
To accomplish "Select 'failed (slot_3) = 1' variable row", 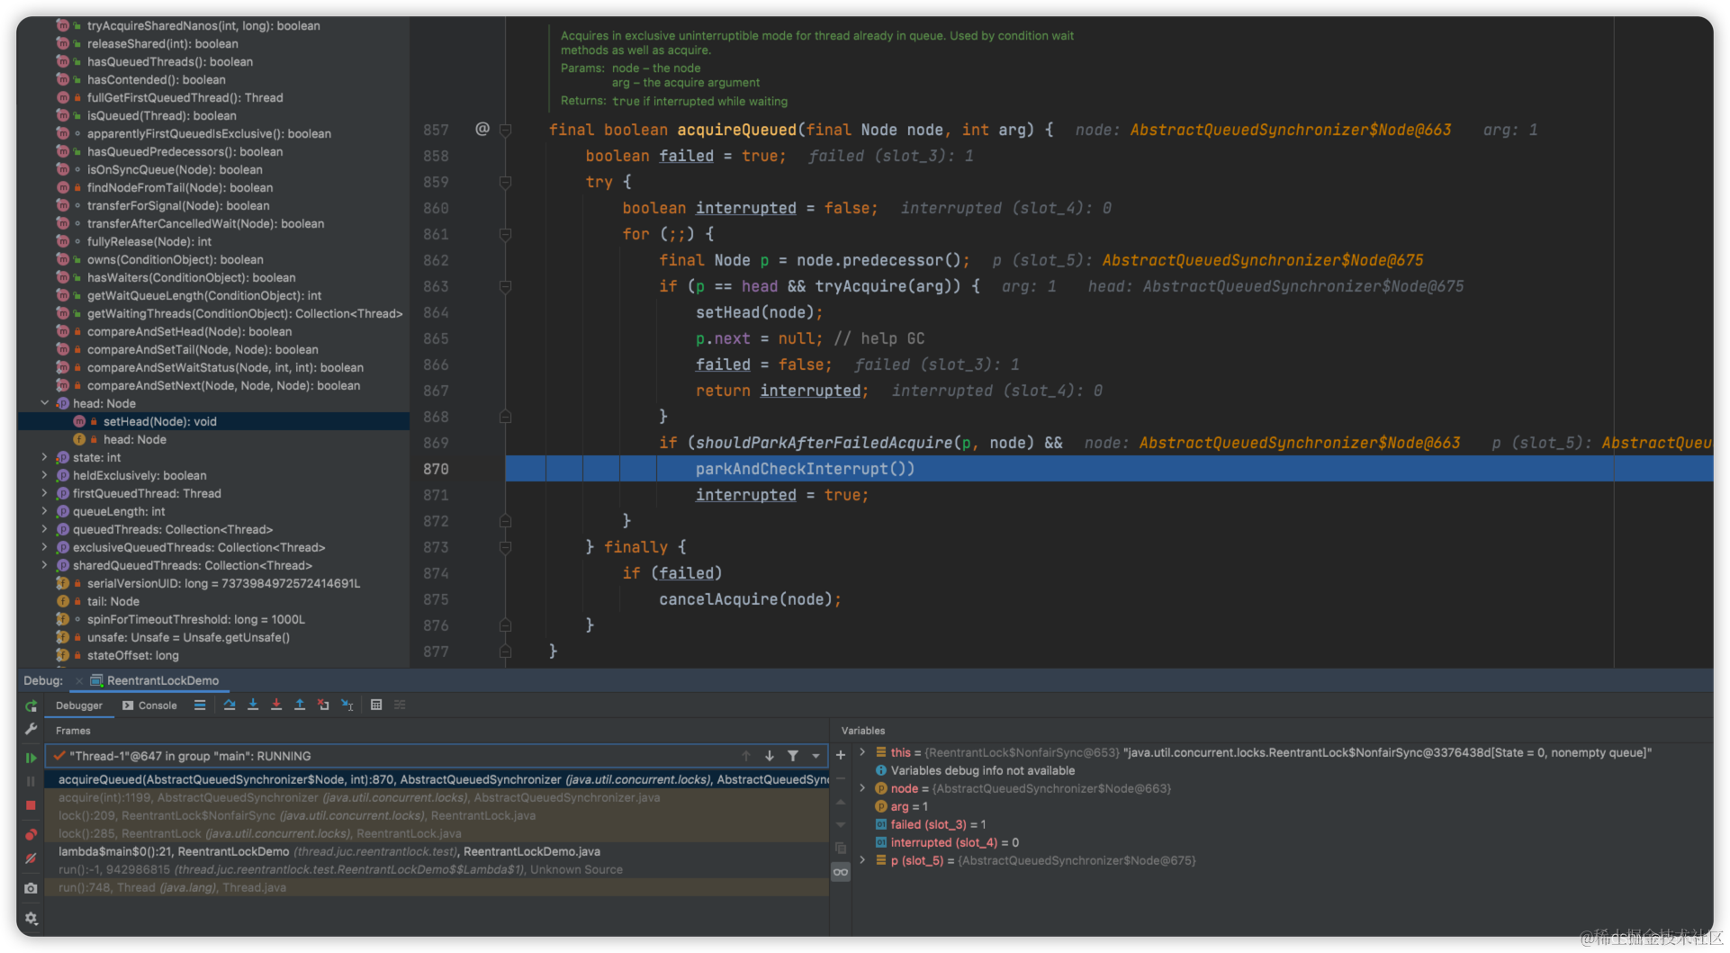I will [x=938, y=824].
